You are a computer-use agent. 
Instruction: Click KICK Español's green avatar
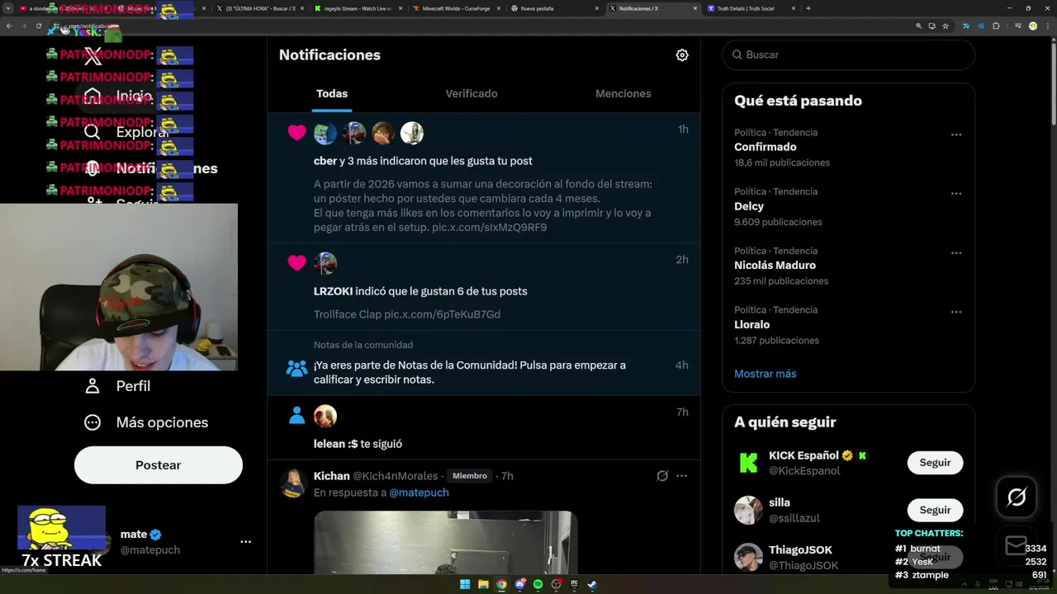click(748, 463)
